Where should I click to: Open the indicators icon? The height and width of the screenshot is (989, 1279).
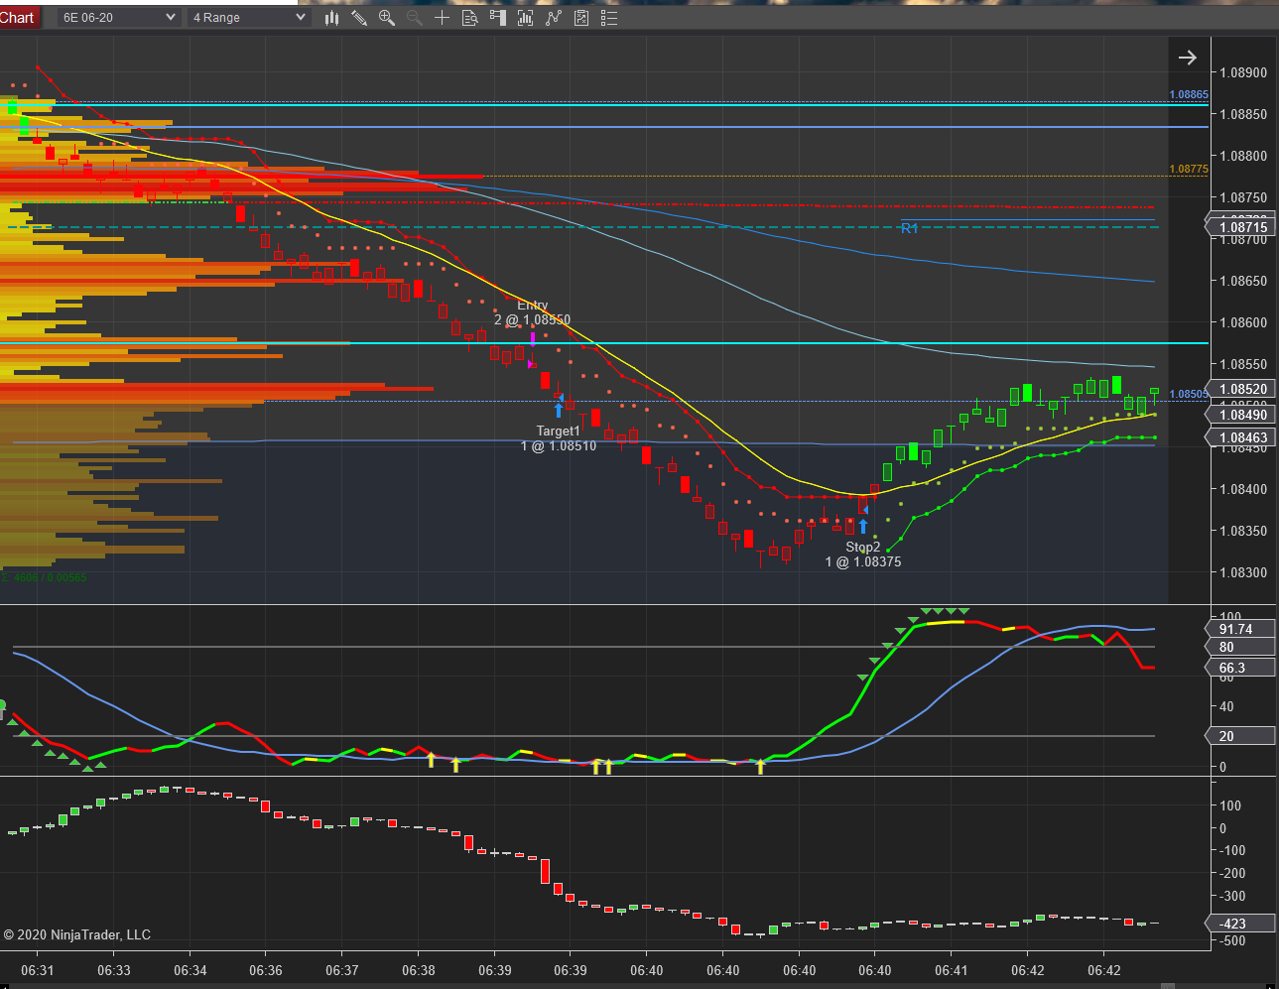(x=554, y=18)
